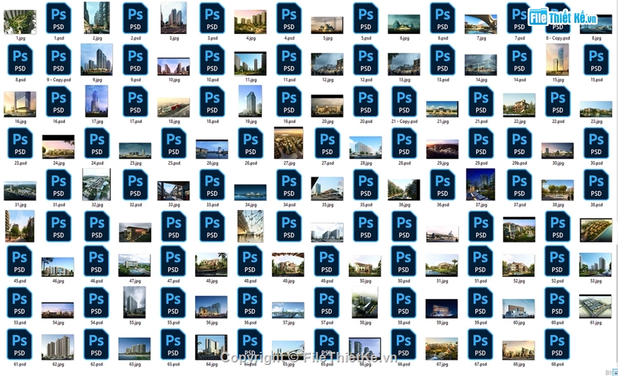Click the file name label 66.psd

click(x=403, y=364)
